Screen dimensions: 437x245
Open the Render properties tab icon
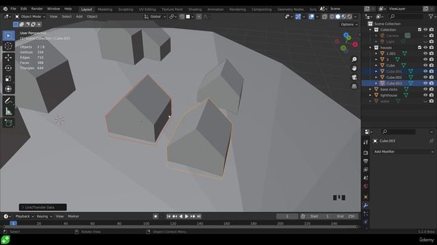click(x=366, y=152)
